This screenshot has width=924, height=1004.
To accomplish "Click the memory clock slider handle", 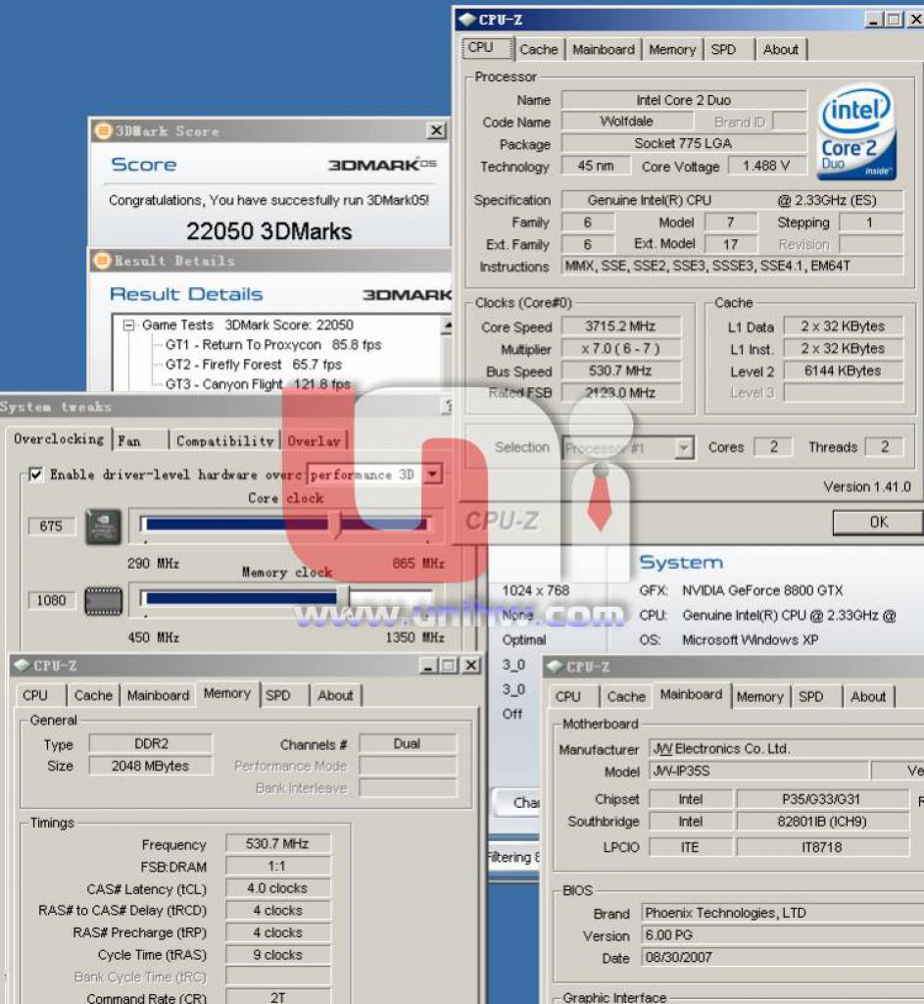I will point(344,599).
